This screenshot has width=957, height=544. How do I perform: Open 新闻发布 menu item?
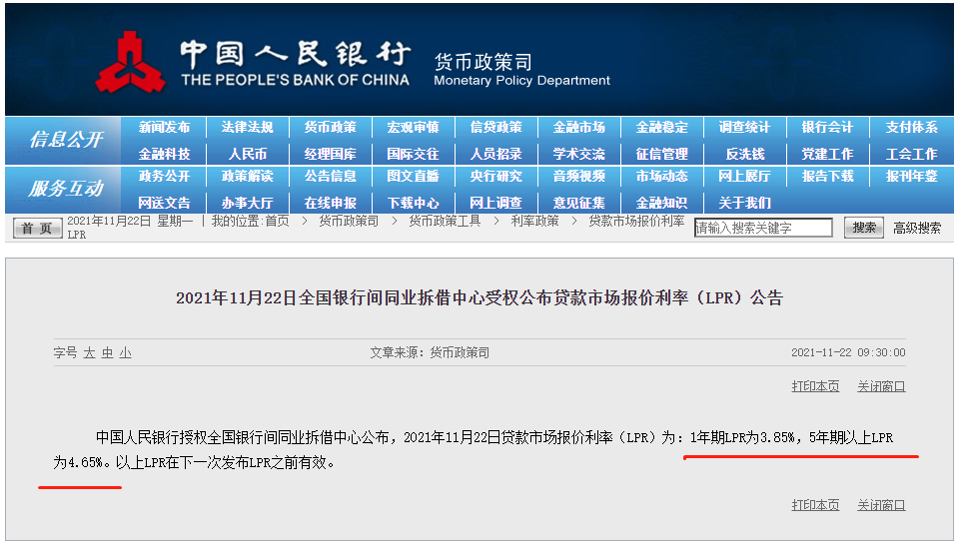coord(164,127)
